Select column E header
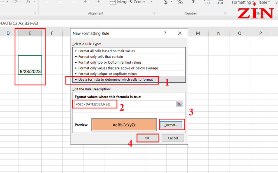Viewport: 278px width, 173px height. point(30,33)
